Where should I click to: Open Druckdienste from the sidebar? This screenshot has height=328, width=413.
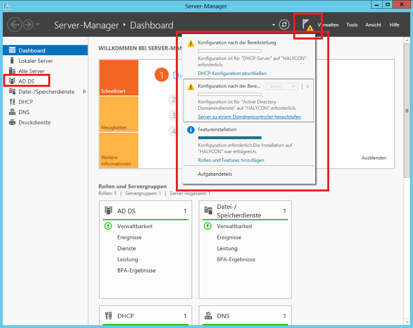pyautogui.click(x=34, y=122)
